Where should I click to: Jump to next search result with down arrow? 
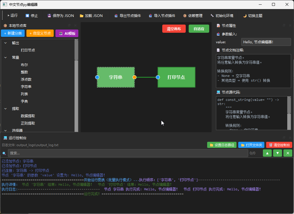(x=278, y=153)
